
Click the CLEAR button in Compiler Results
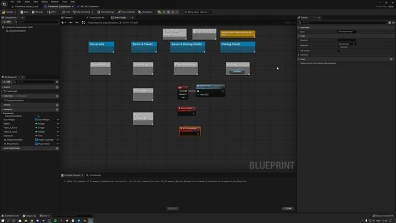[x=288, y=209]
